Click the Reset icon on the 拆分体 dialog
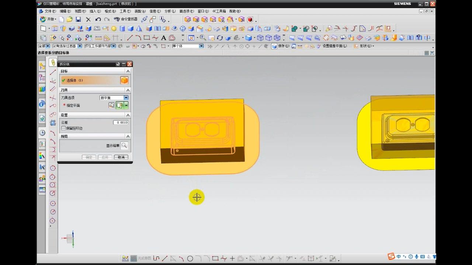This screenshot has height=265, width=472. coord(117,64)
